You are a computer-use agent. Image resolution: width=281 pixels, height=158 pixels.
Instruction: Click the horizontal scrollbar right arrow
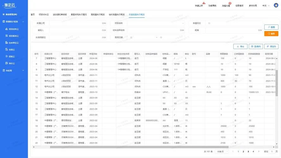point(274,147)
